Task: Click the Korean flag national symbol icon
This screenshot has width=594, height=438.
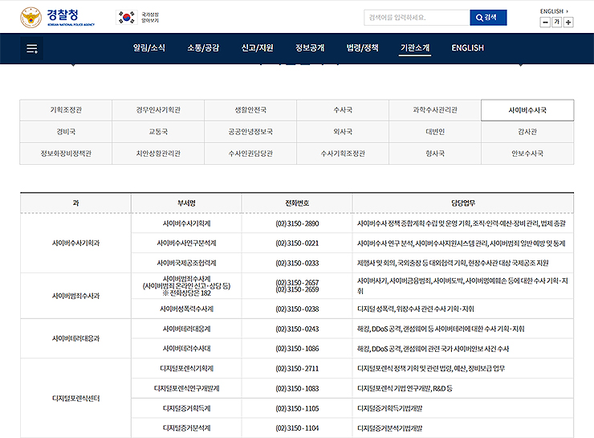Action: (127, 18)
